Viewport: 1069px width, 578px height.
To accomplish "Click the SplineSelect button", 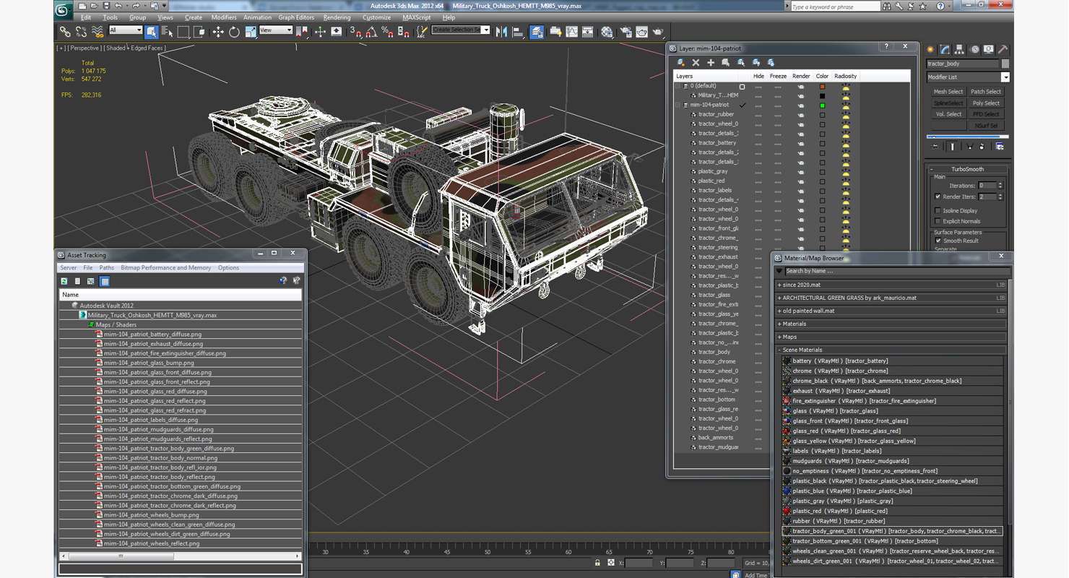I will point(948,103).
